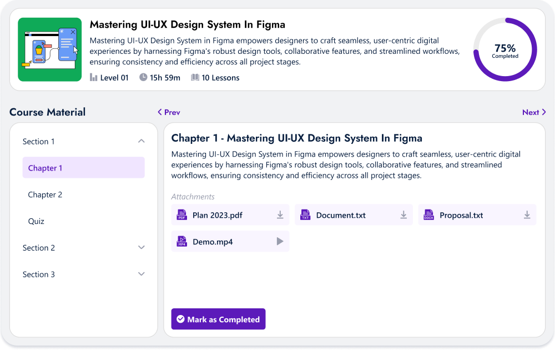Viewport: 555px width, 350px height.
Task: Download the Proposal.txt attachment
Action: click(x=527, y=215)
